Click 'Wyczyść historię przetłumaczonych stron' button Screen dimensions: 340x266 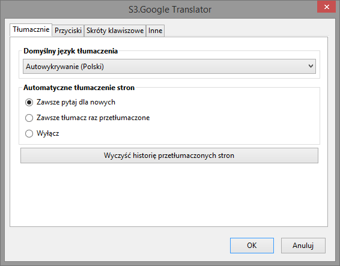coord(169,156)
